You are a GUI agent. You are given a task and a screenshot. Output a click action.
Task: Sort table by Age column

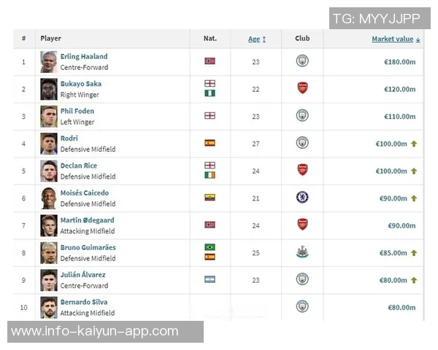254,39
